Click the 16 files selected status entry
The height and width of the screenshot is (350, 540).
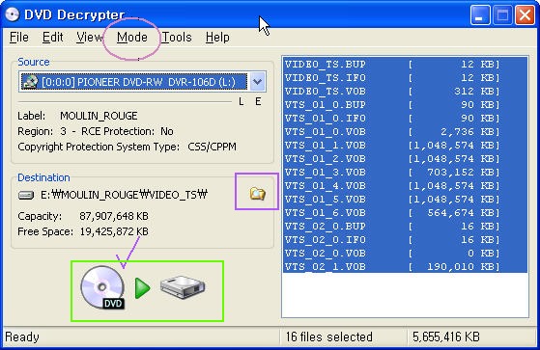[x=328, y=337]
